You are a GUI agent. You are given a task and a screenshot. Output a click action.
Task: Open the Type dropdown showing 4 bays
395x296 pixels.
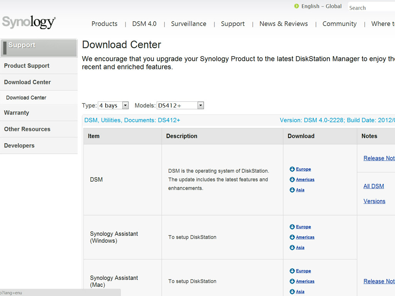(x=113, y=105)
